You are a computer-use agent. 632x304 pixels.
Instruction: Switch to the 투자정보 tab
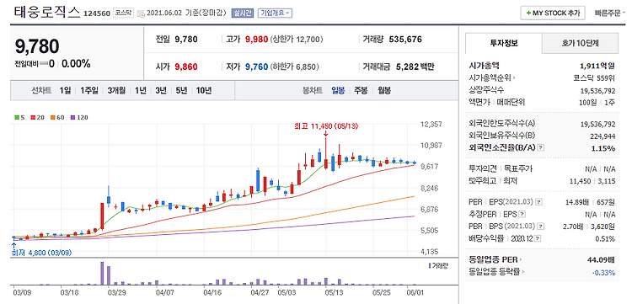pos(504,43)
